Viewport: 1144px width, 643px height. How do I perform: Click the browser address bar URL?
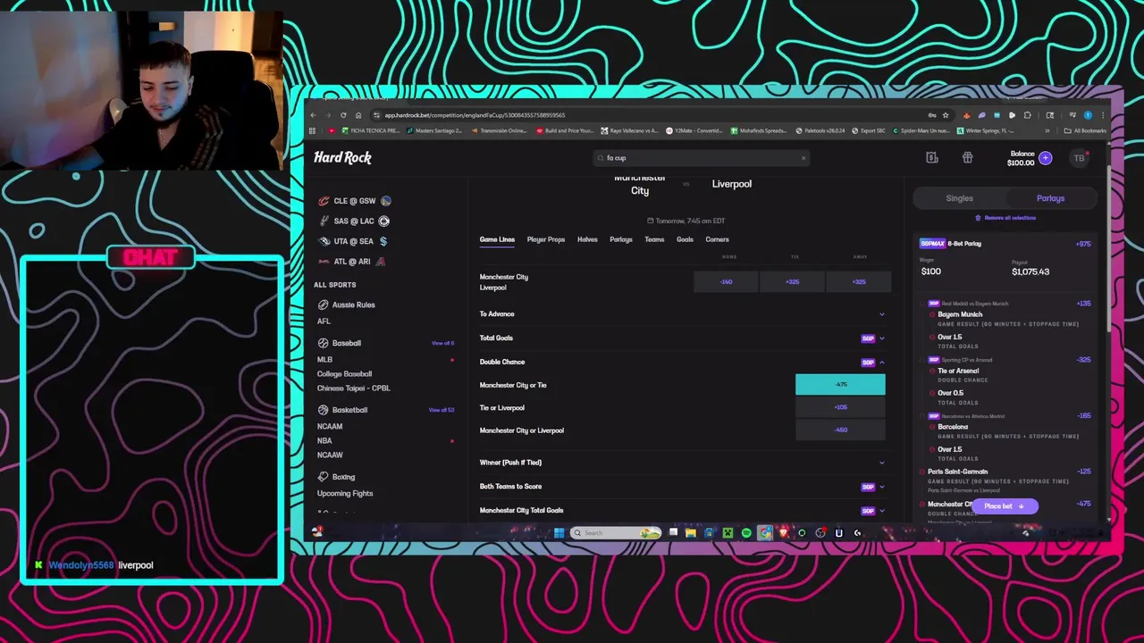click(x=475, y=115)
